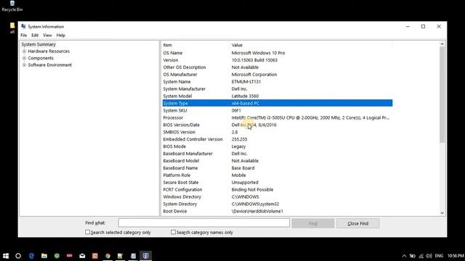Click System Information title bar icon
465x261 pixels.
[23, 26]
